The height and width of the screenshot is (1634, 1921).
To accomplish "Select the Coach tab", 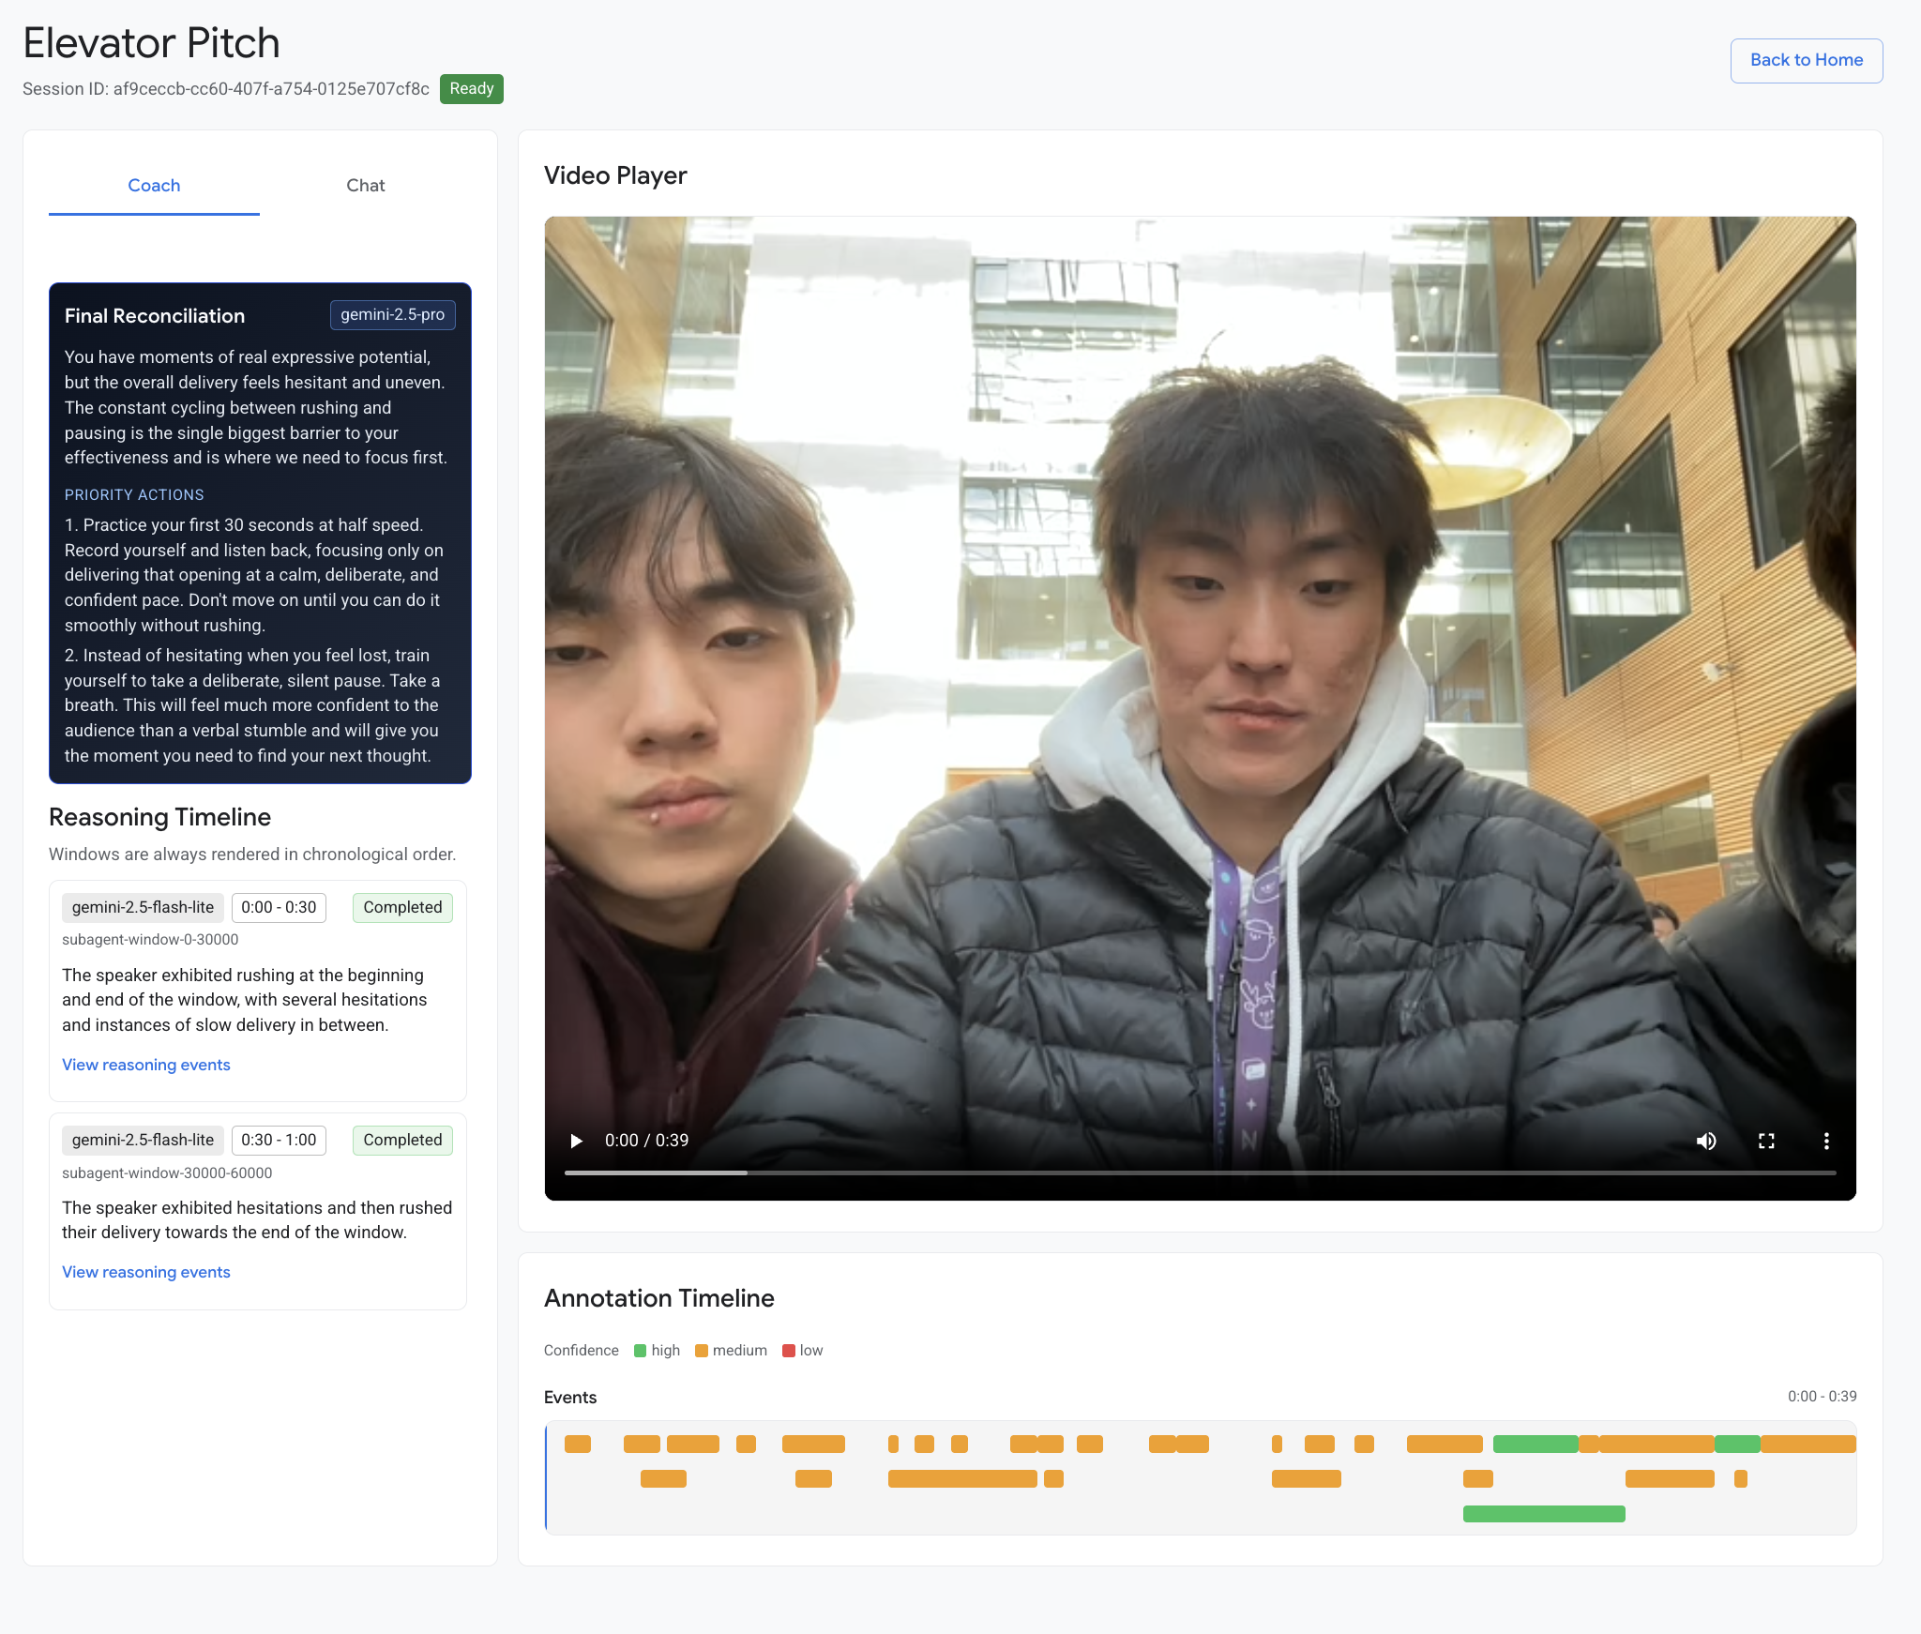I will [154, 186].
